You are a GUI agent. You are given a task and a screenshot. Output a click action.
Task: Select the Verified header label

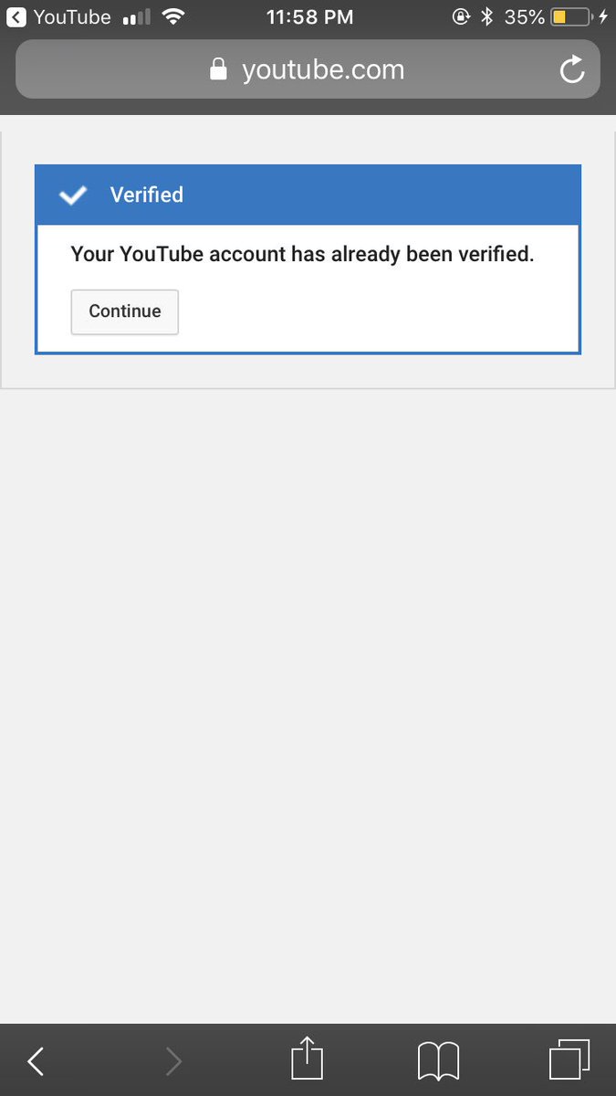coord(147,195)
